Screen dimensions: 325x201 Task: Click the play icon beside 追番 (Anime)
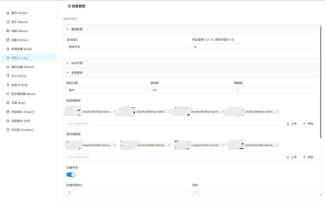(x=8, y=40)
